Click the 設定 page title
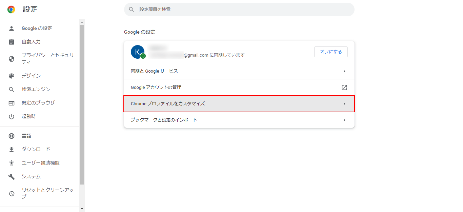 point(30,9)
